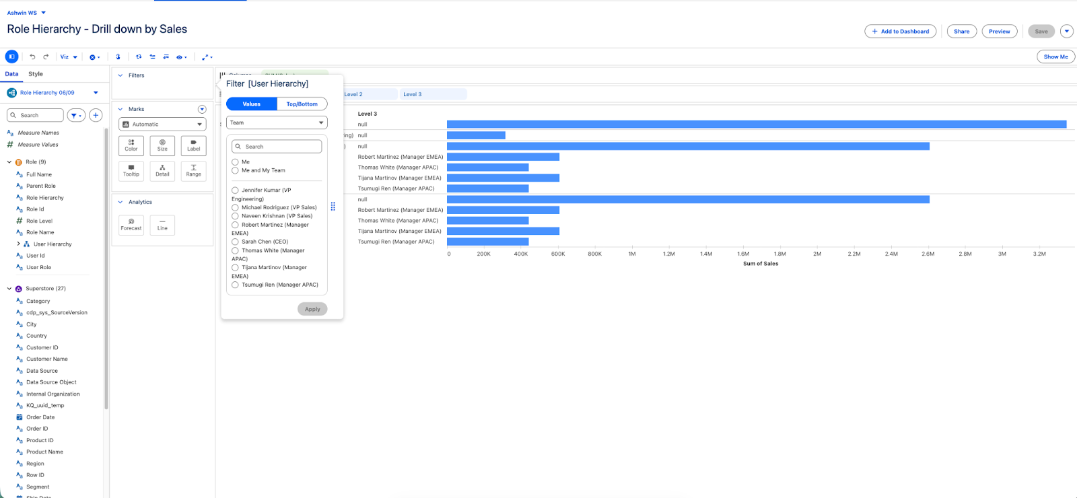Screen dimensions: 1077x498
Task: Sort descending using the toolbar icon
Action: click(x=166, y=57)
